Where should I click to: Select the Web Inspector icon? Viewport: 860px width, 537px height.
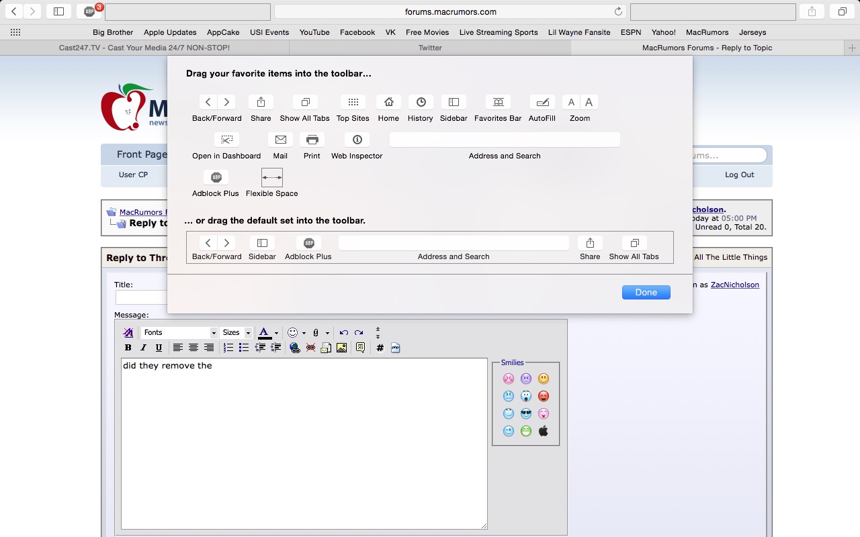pos(357,140)
